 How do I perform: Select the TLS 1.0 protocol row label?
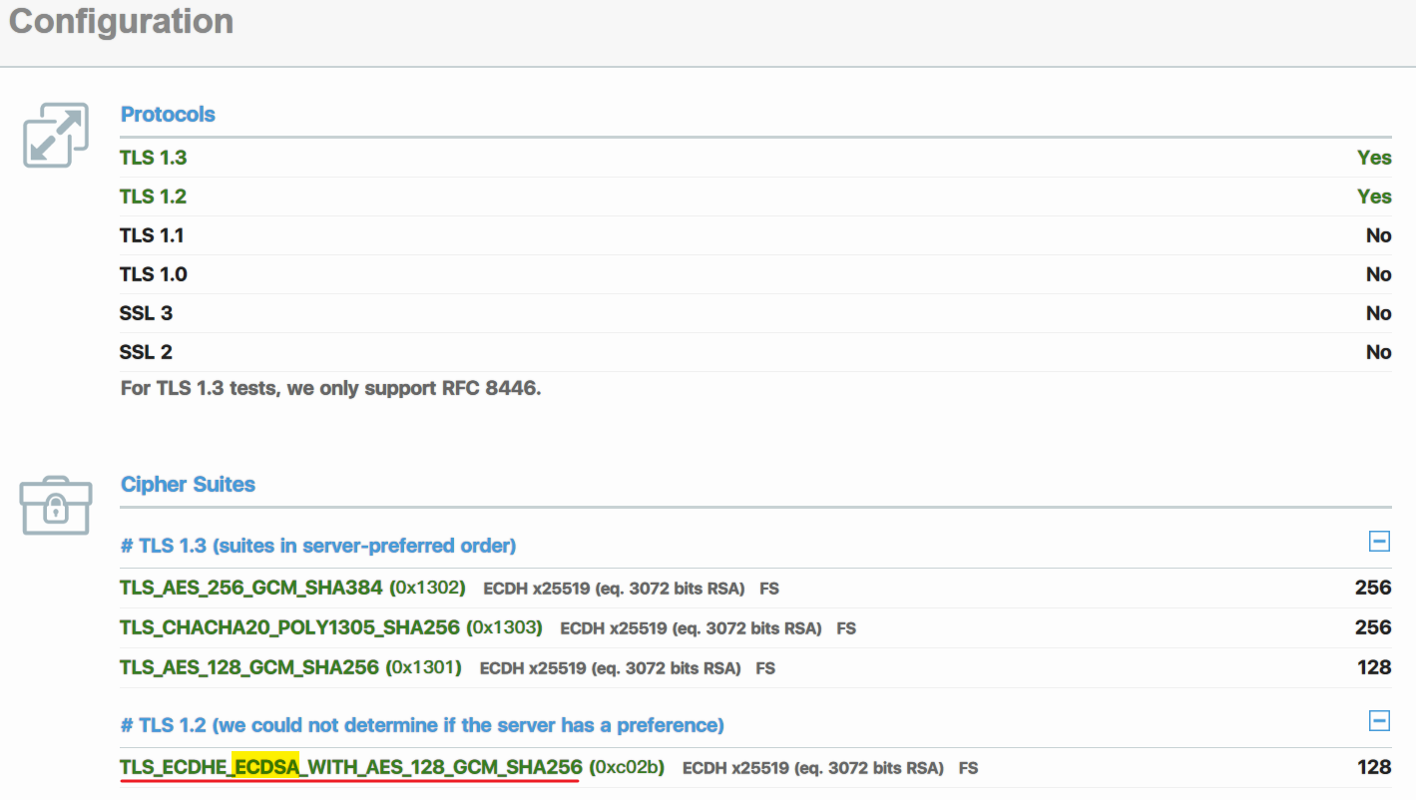coord(153,274)
